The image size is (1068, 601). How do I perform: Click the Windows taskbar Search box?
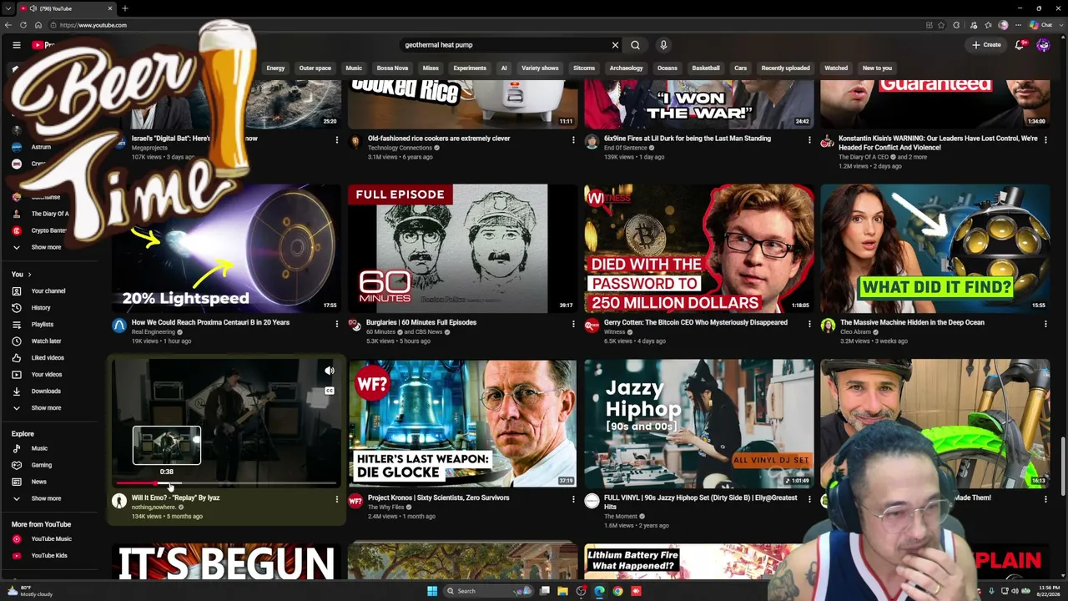pyautogui.click(x=486, y=591)
